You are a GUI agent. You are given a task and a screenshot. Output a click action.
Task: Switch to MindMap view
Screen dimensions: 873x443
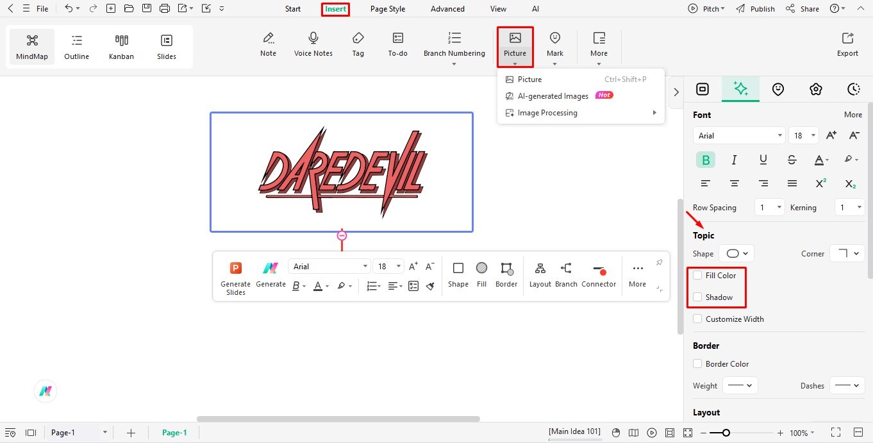(32, 47)
